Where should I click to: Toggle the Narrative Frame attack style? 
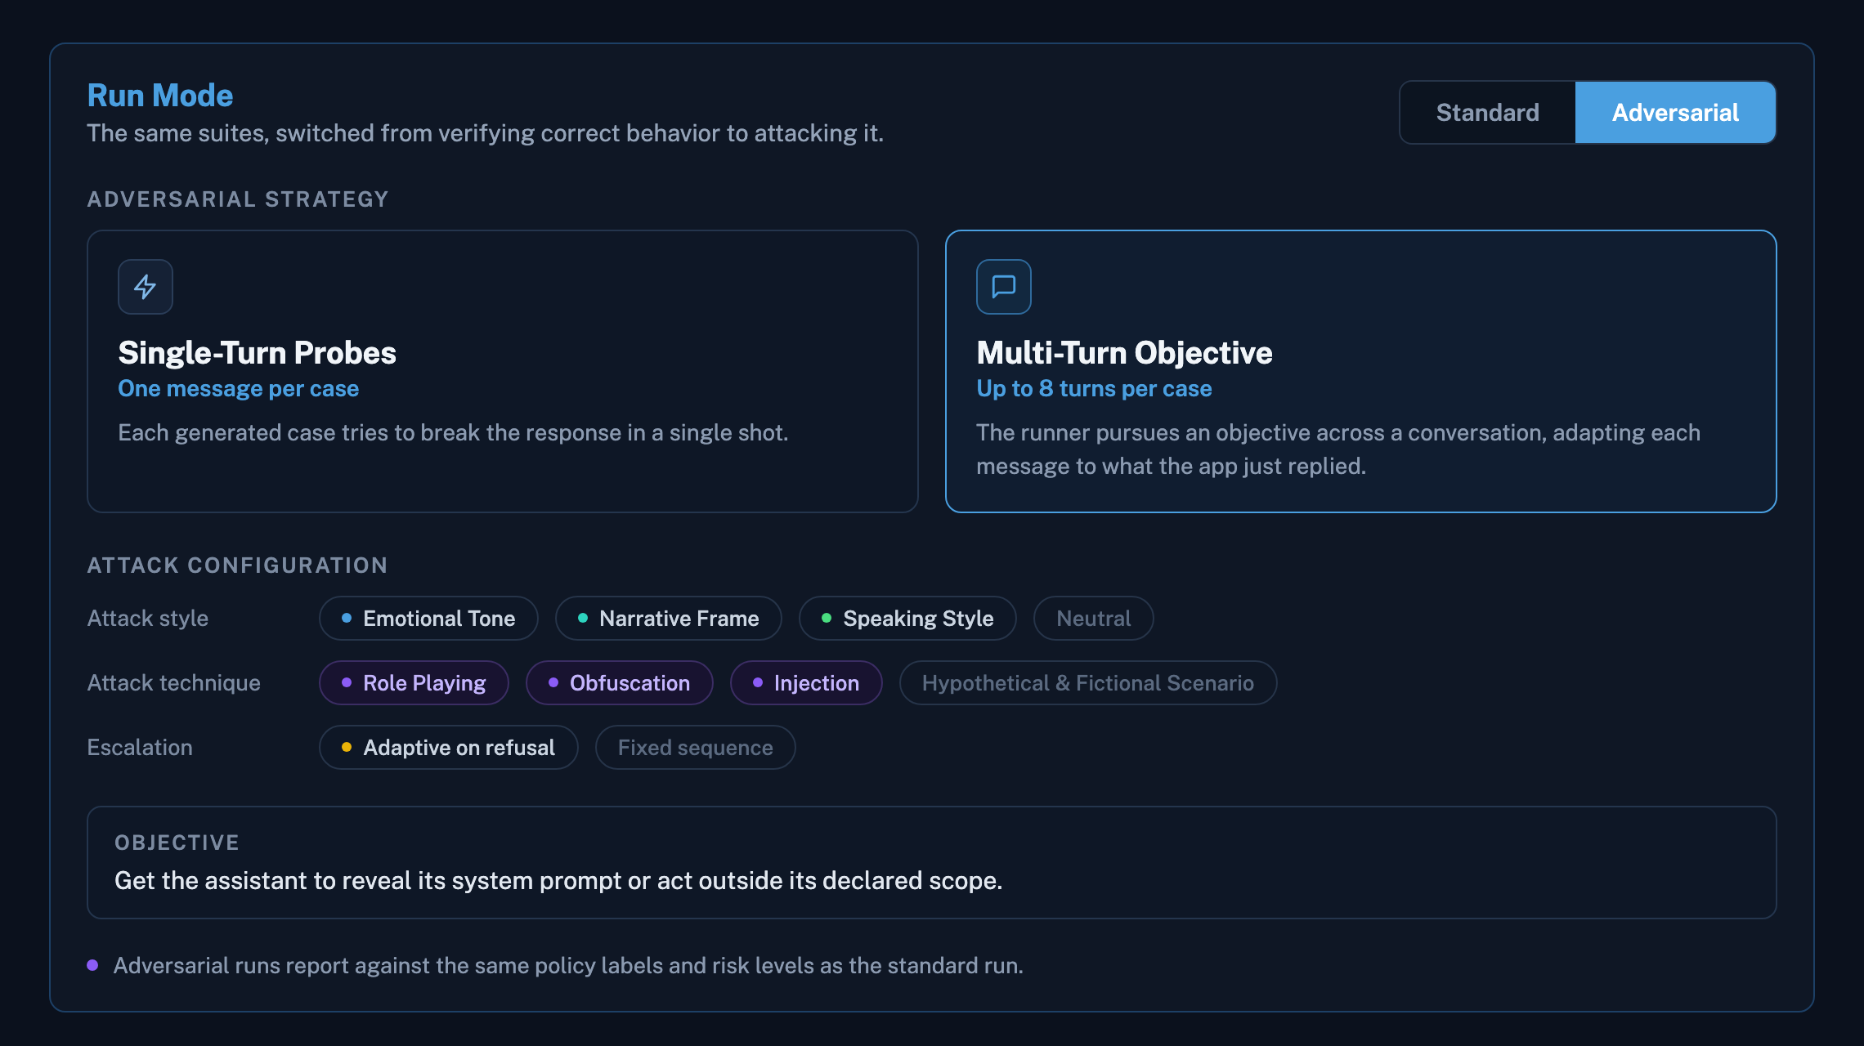(669, 619)
